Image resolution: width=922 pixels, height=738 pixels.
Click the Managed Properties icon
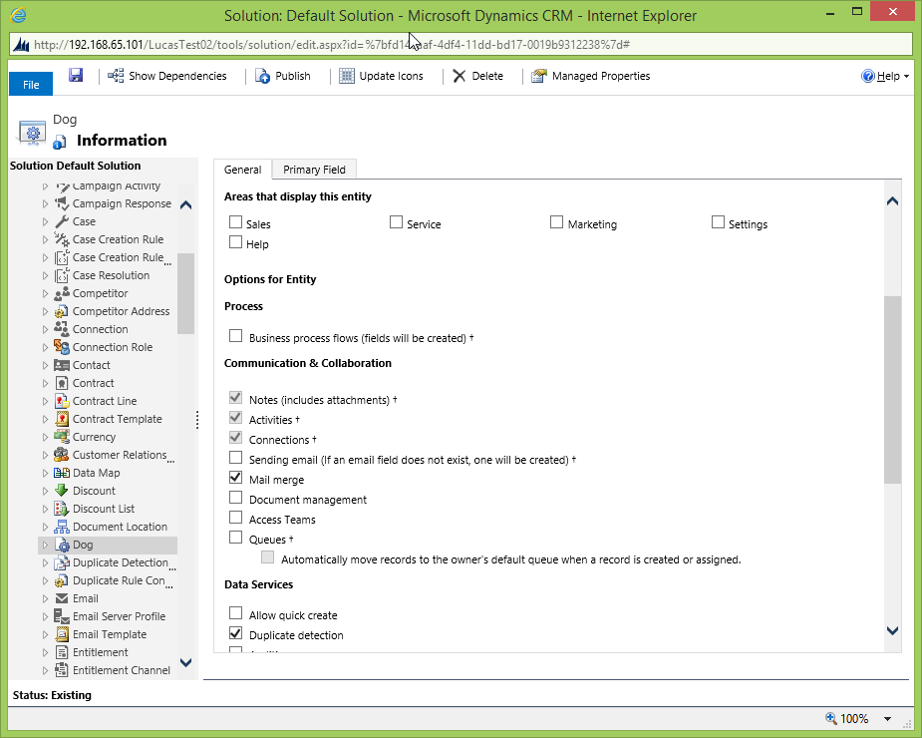coord(538,76)
